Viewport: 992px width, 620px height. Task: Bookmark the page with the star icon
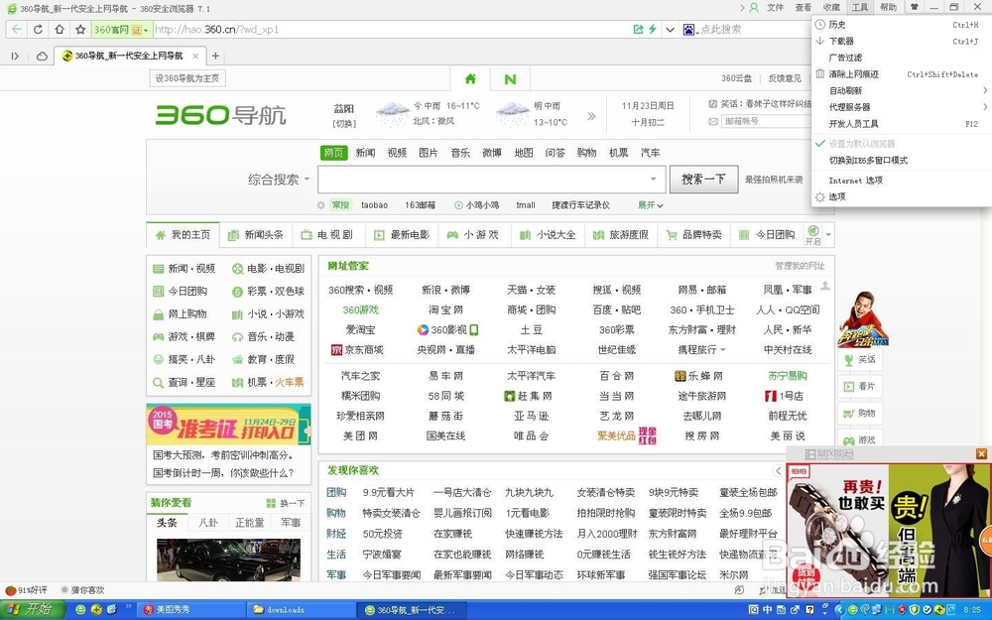click(x=80, y=29)
